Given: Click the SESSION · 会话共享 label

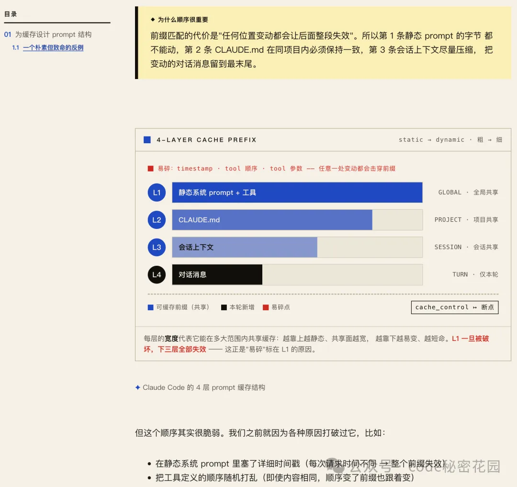Looking at the screenshot, I should pos(466,247).
